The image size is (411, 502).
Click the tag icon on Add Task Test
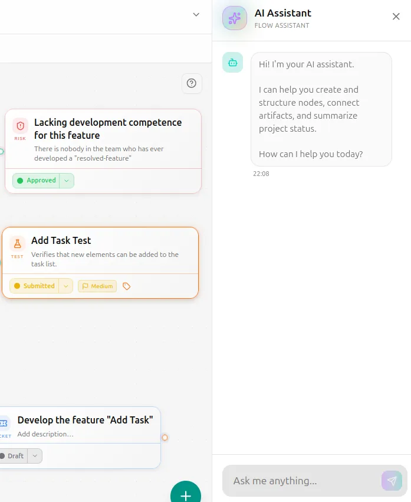[x=127, y=286]
